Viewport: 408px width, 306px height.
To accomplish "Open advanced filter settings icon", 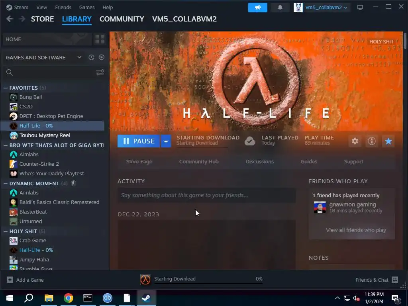I will click(x=100, y=73).
